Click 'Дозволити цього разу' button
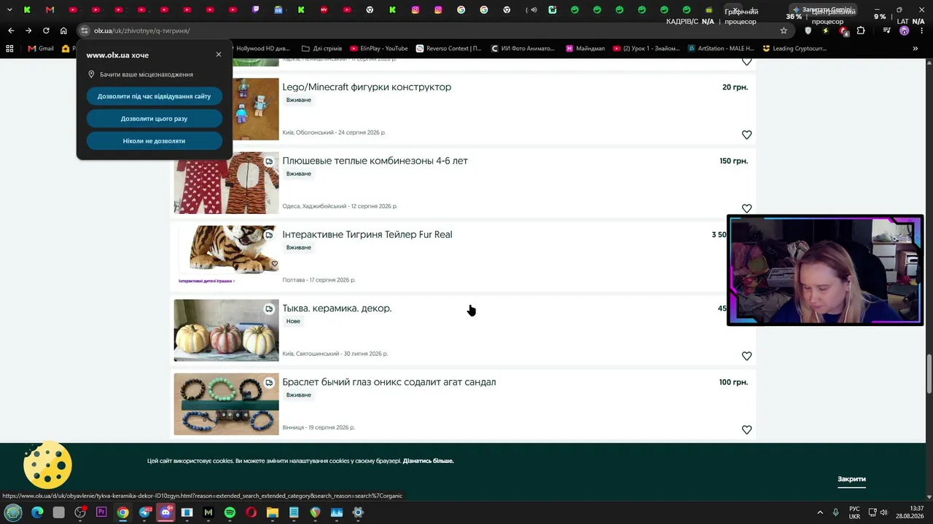This screenshot has width=933, height=524. [155, 119]
